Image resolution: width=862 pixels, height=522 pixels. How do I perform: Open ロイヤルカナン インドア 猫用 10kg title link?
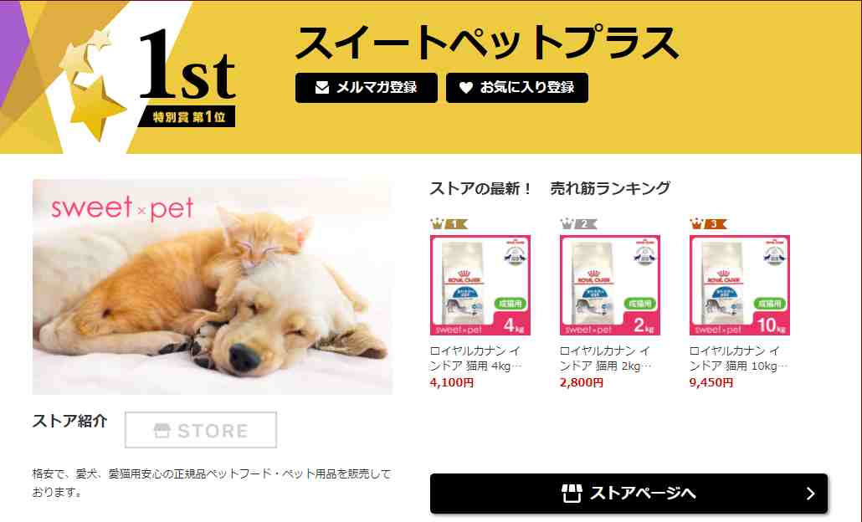(738, 358)
